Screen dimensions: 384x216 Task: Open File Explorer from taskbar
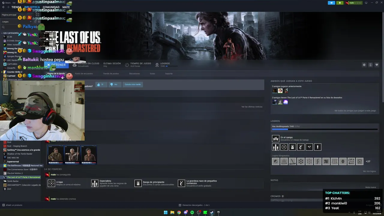coord(172,212)
